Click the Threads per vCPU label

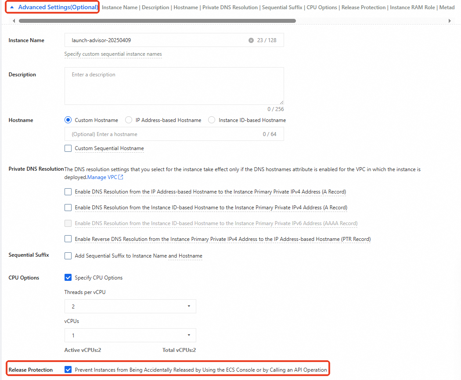tap(85, 292)
